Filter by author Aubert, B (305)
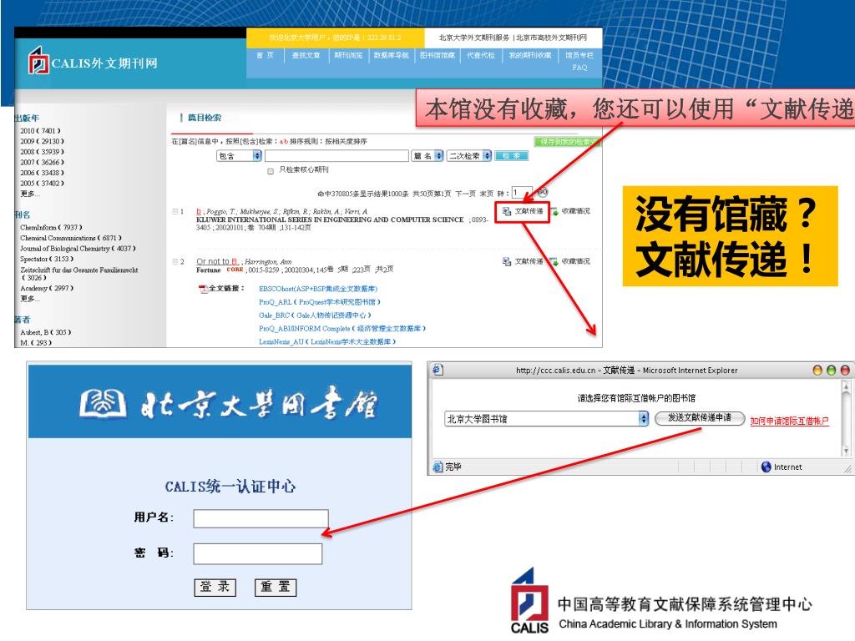 coord(46,332)
